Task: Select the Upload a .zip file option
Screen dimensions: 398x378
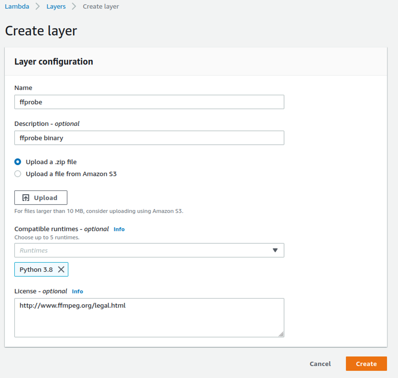Action: [17, 162]
